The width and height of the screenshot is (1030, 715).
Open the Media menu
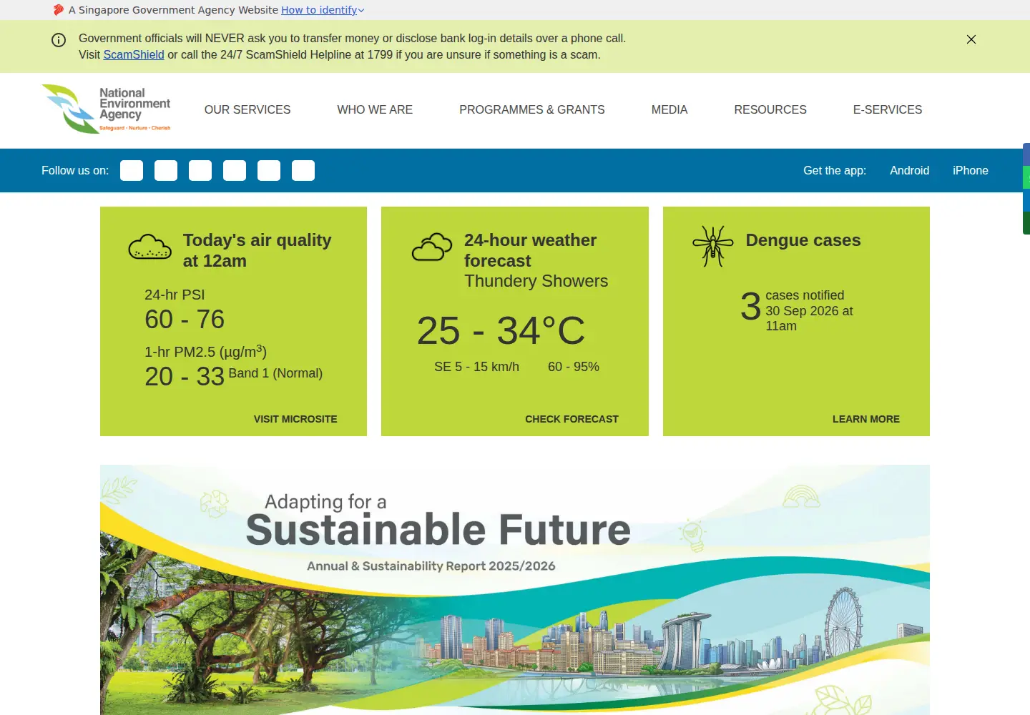(x=669, y=109)
